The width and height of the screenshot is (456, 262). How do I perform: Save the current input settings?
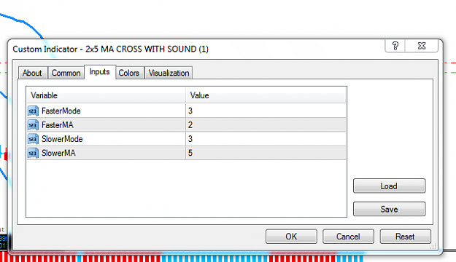click(389, 209)
